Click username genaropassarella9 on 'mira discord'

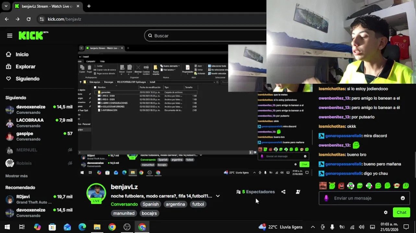[x=343, y=136]
